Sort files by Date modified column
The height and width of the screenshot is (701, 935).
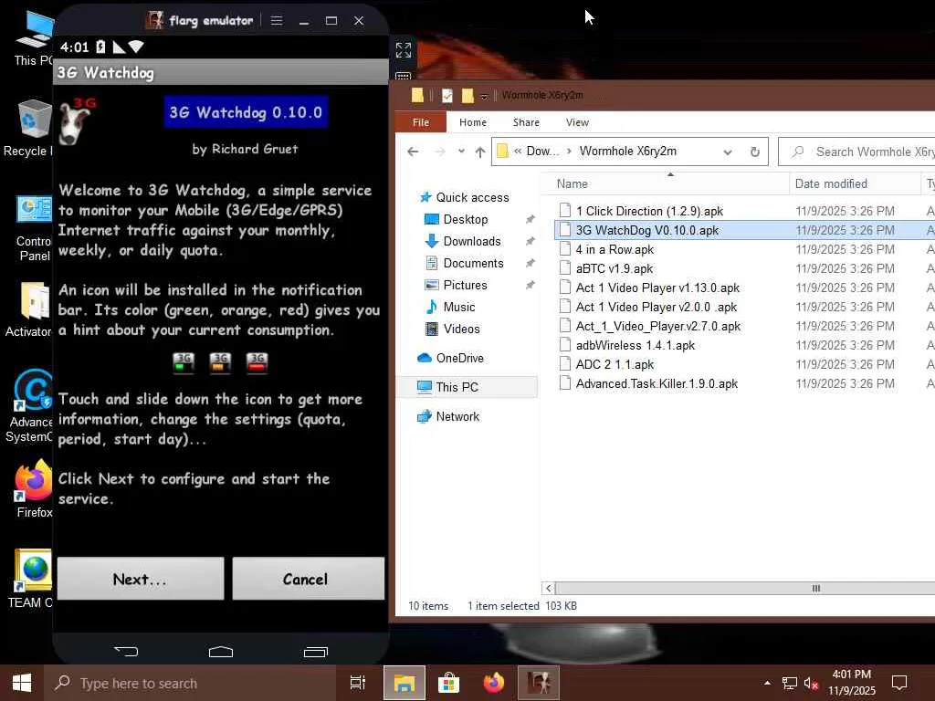[855, 183]
